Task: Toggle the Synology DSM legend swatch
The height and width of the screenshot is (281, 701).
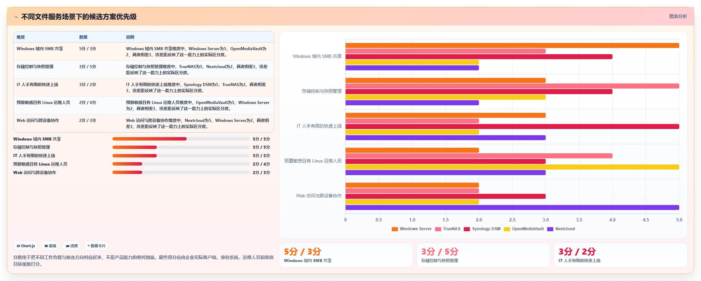Action: pos(467,229)
